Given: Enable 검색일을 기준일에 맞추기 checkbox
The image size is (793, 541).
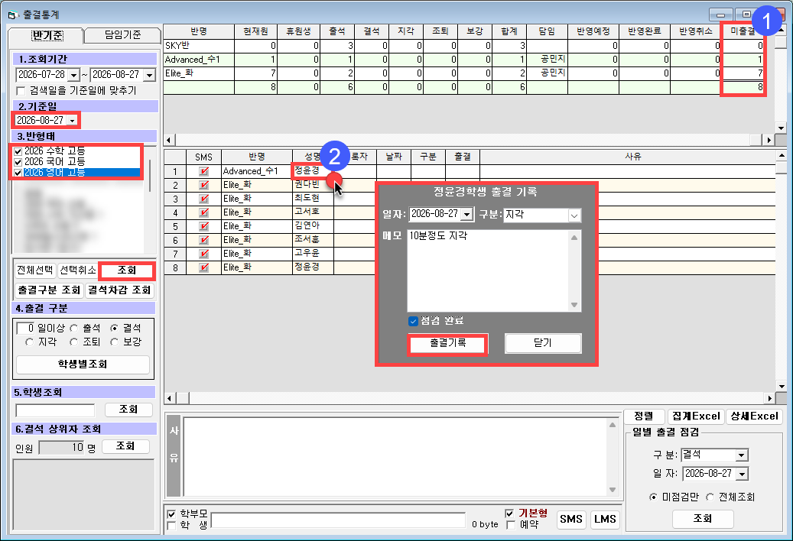Looking at the screenshot, I should (21, 91).
